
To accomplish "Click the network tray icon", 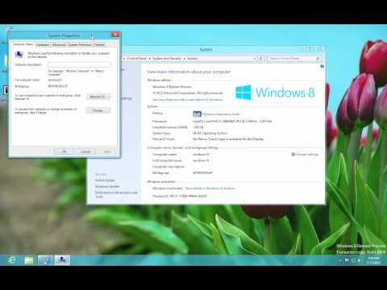I will point(353,260).
